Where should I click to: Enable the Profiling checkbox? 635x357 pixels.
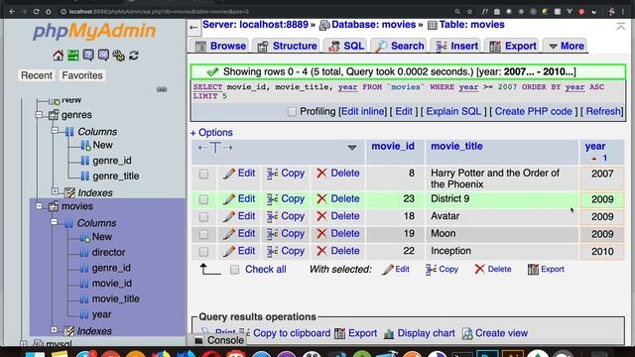click(292, 112)
